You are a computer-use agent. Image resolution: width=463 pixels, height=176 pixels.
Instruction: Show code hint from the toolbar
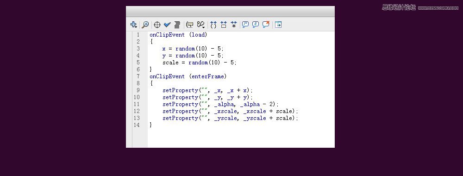click(x=190, y=25)
